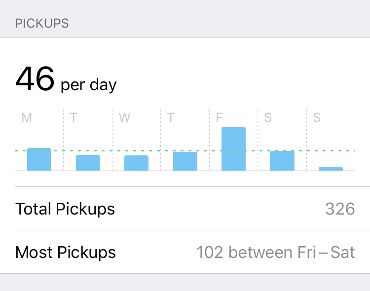Tap the Most Pickups label text

pyautogui.click(x=65, y=253)
